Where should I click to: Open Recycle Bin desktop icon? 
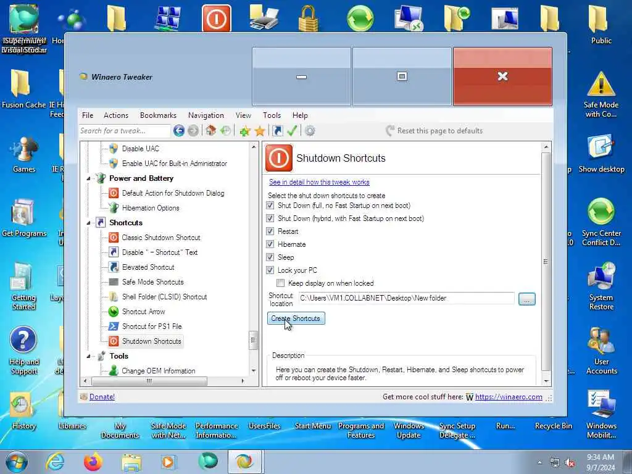pos(554,426)
